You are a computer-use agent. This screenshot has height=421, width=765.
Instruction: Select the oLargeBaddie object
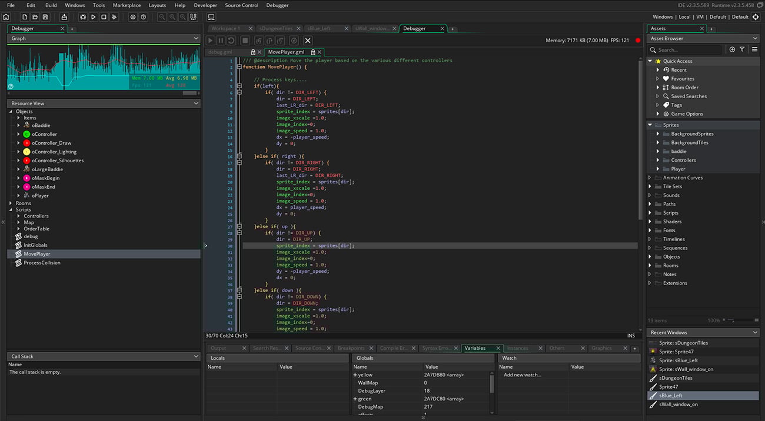(47, 169)
